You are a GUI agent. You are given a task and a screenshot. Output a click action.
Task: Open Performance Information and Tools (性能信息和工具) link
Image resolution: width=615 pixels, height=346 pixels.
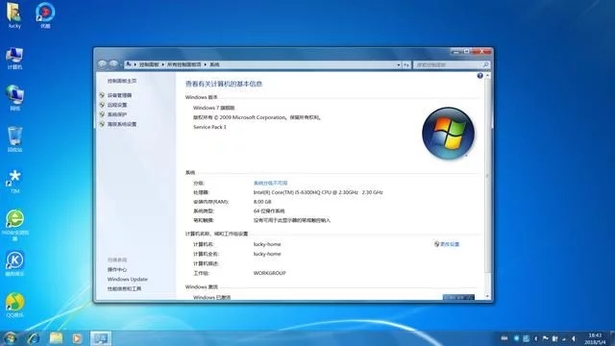click(124, 288)
